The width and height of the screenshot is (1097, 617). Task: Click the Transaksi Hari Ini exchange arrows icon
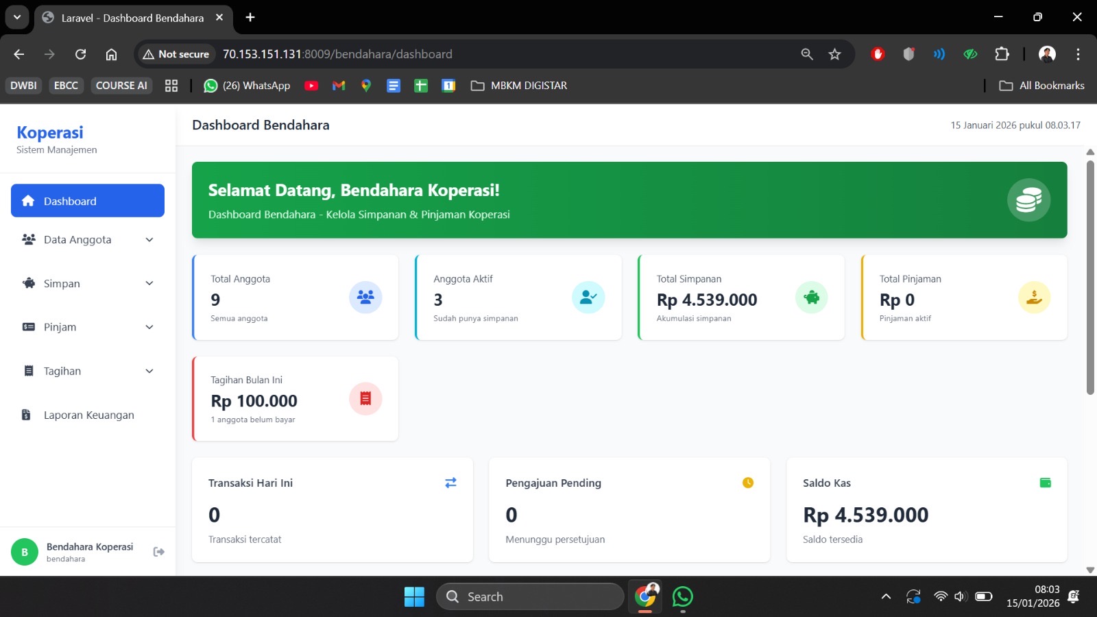450,483
